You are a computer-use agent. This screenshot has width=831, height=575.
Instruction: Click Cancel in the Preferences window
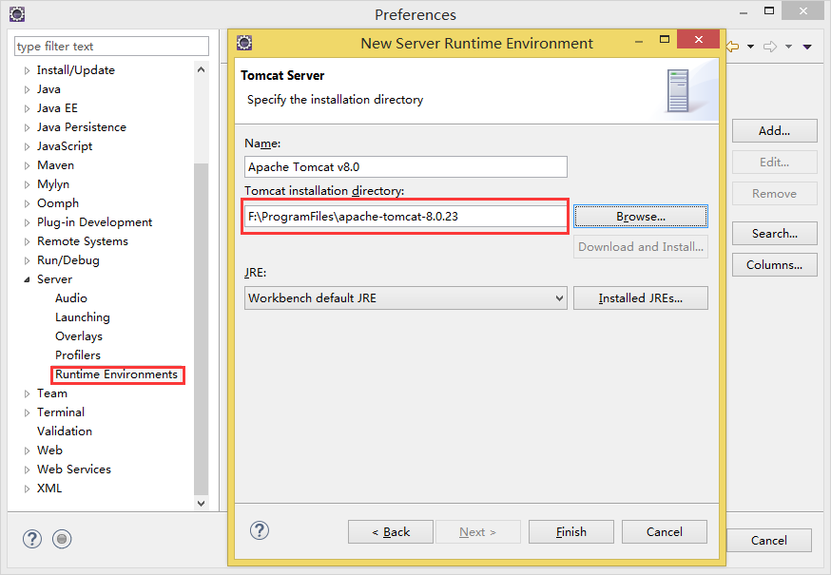tap(769, 540)
